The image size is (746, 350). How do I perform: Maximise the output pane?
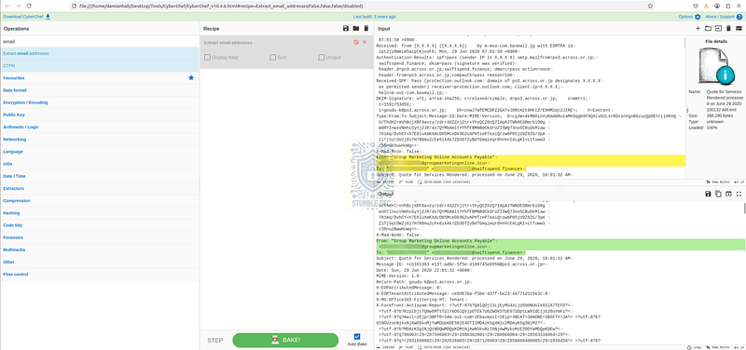(739, 194)
